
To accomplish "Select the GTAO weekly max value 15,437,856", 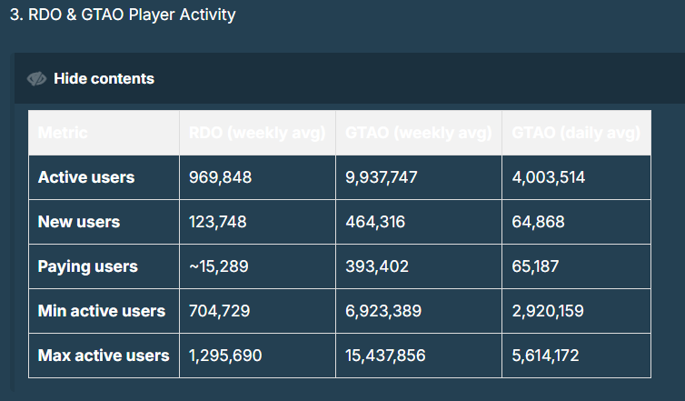I will pyautogui.click(x=386, y=356).
